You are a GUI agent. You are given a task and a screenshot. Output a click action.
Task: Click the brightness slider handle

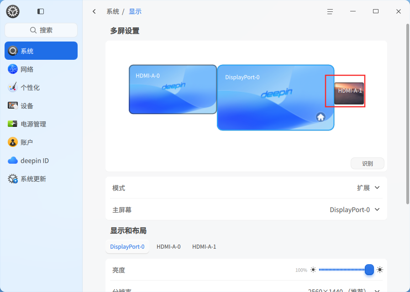369,270
